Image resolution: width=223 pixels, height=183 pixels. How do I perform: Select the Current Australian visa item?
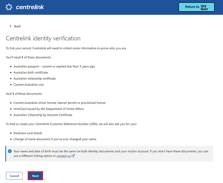point(28,85)
